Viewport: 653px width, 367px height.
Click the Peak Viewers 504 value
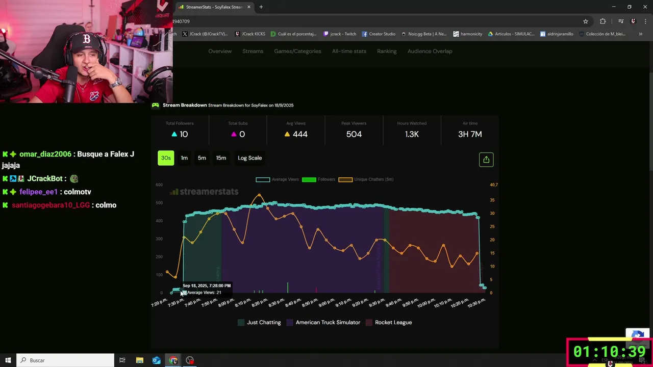click(354, 134)
